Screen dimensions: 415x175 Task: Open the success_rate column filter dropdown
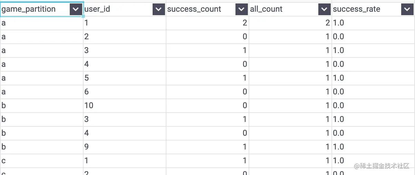tap(407, 10)
